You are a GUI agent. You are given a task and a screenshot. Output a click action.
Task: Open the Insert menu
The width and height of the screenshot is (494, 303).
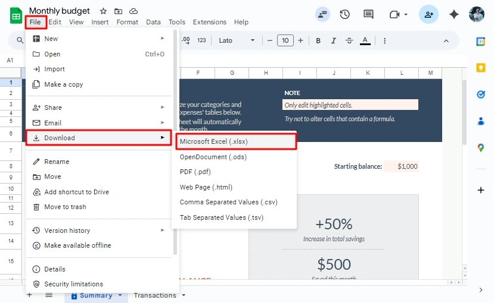(100, 22)
